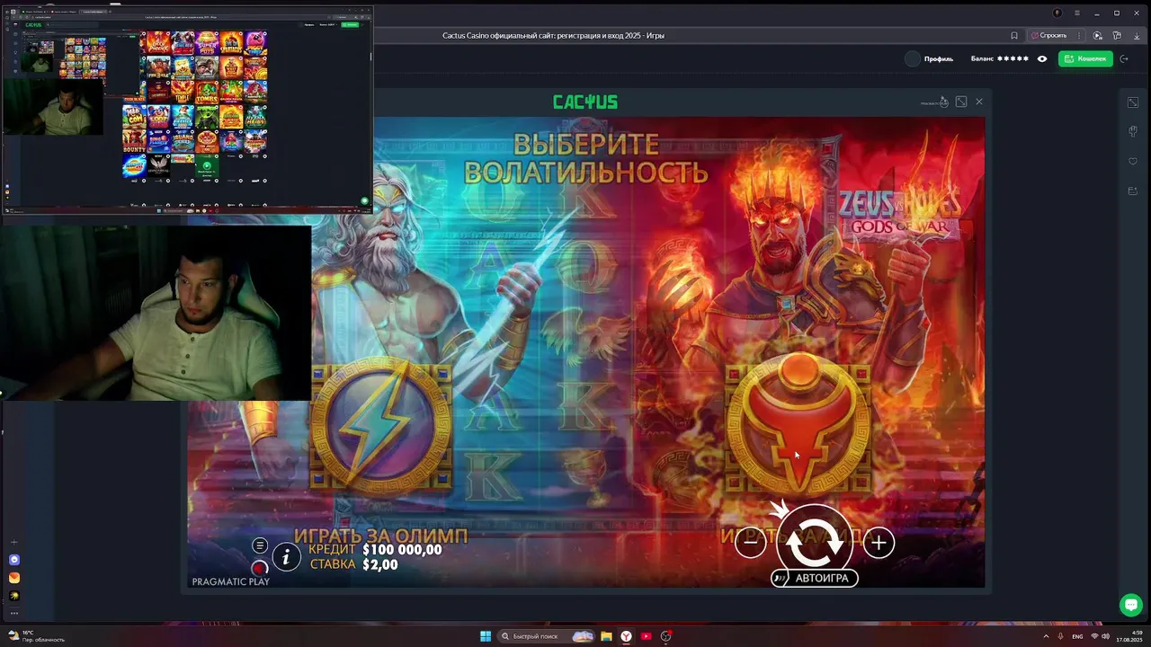Open left sidebar three-dot more menu
The image size is (1151, 647).
click(x=13, y=613)
